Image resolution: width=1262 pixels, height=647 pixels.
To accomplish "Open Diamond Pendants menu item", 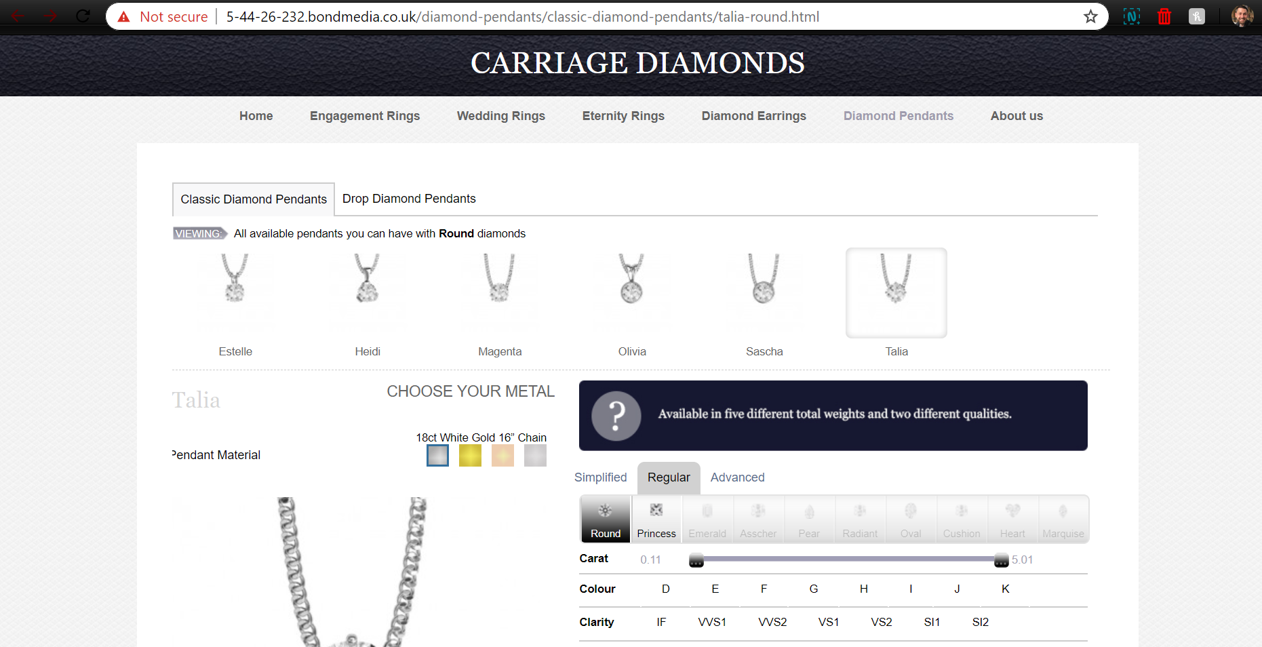I will [x=899, y=116].
